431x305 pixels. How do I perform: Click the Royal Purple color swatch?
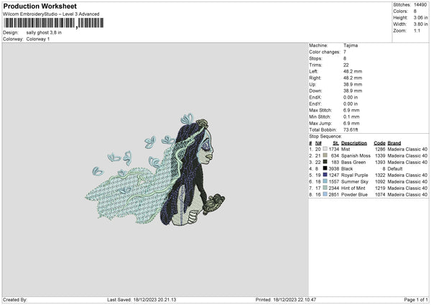coord(325,175)
